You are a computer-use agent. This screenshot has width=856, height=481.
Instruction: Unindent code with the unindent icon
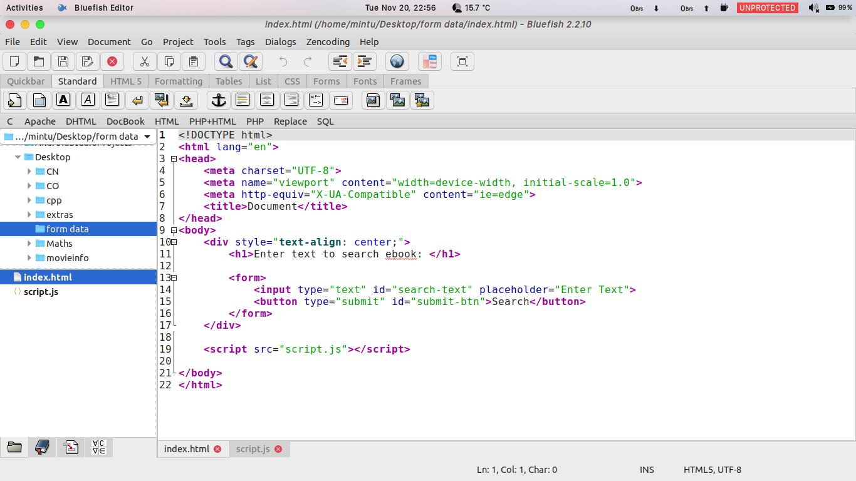point(340,61)
